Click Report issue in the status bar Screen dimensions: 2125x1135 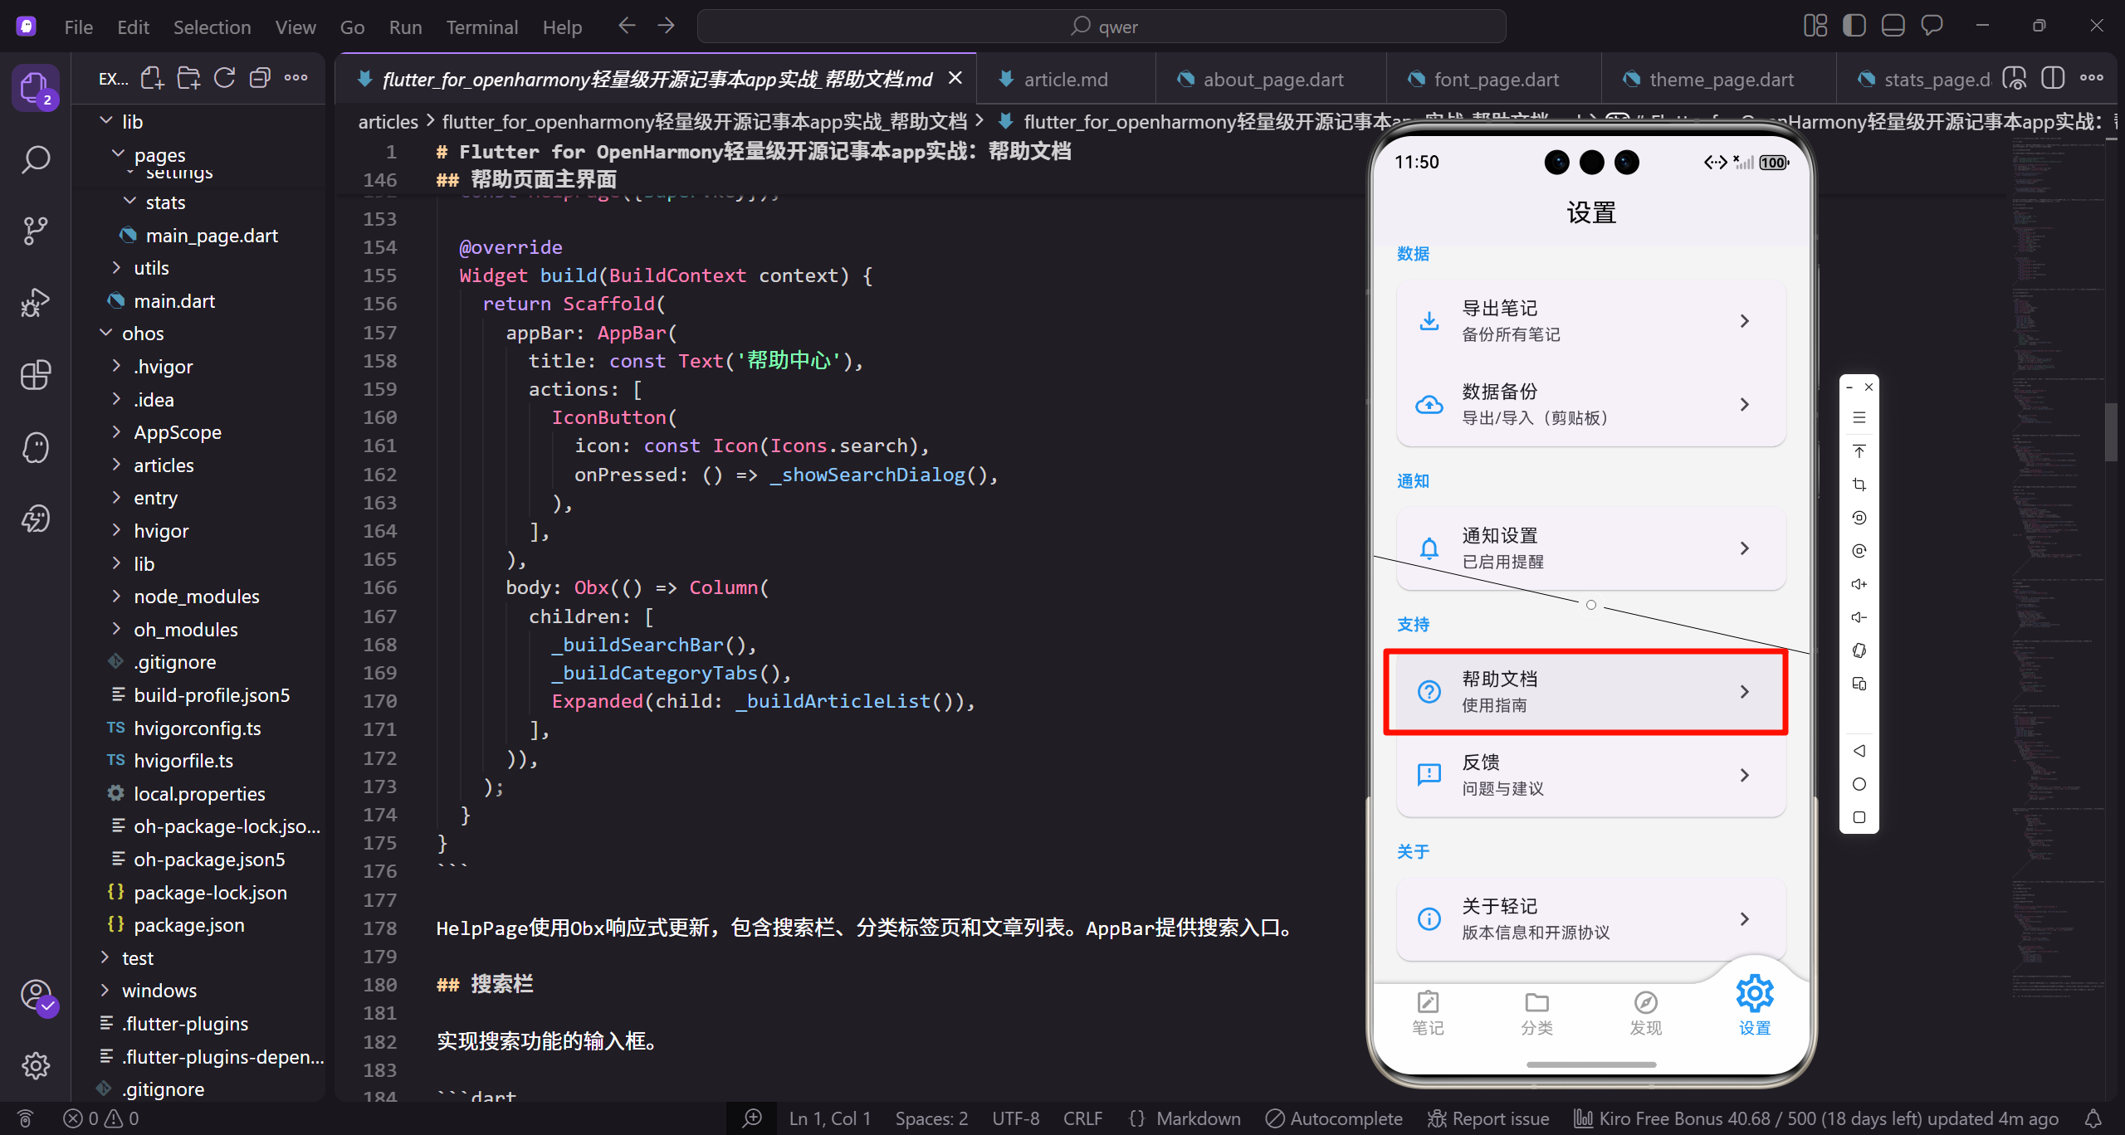pos(1487,1118)
